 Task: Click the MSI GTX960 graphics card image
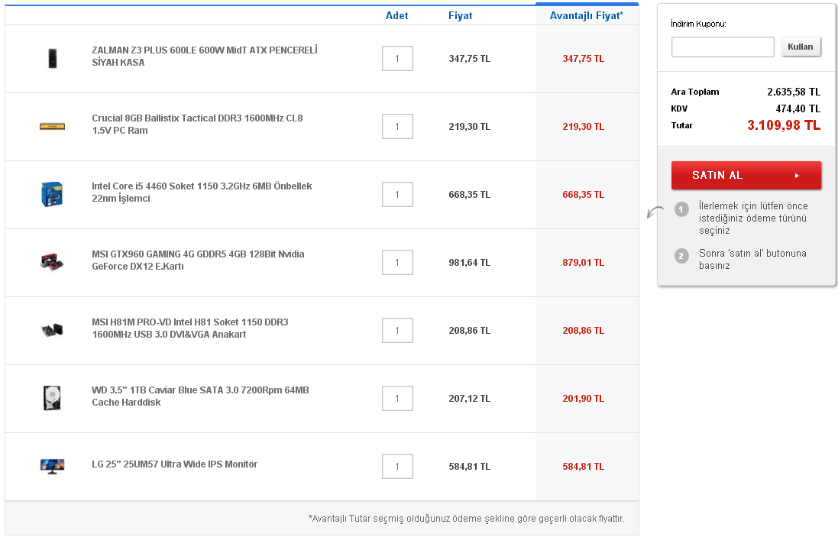click(52, 262)
